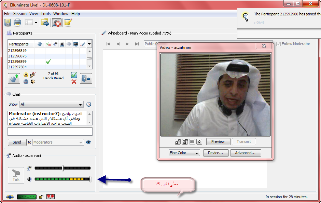
Task: Open the Session menu
Action: click(20, 14)
